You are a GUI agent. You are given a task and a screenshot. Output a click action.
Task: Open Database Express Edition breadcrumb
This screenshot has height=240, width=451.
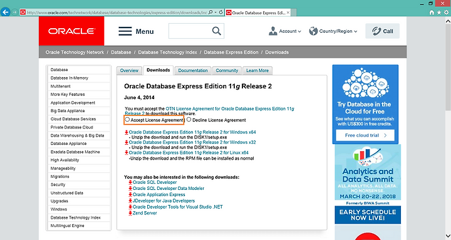click(231, 52)
